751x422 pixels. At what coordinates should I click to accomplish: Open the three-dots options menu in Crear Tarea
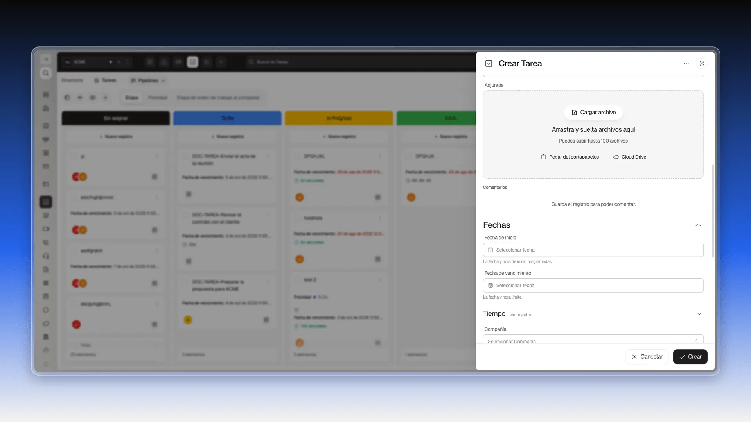pos(686,63)
